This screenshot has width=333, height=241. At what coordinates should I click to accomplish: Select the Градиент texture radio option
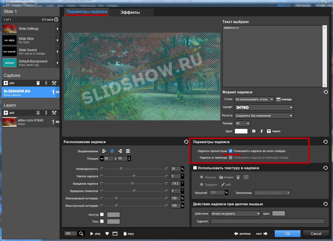202,185
